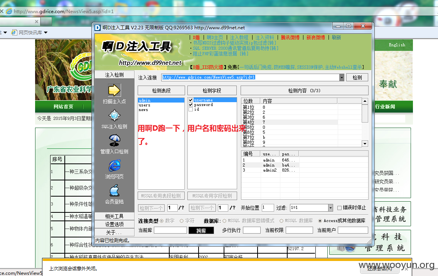The width and height of the screenshot is (438, 276).
Task: Click the content list scrollbar thumb
Action: (365, 113)
